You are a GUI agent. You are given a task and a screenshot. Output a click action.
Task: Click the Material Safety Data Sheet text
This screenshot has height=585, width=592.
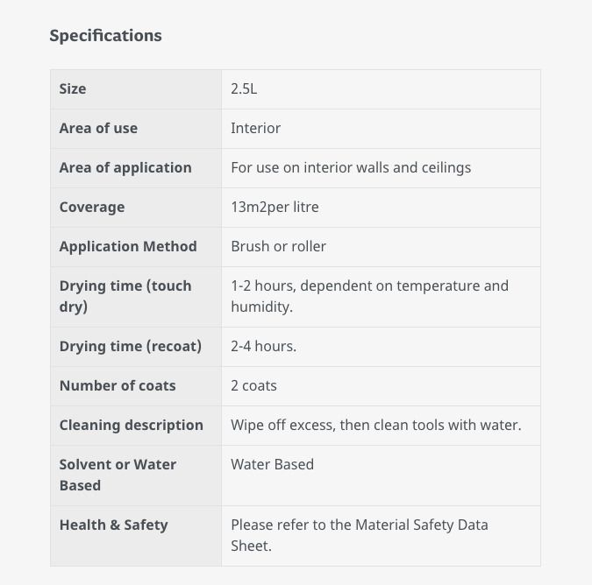pyautogui.click(x=360, y=535)
